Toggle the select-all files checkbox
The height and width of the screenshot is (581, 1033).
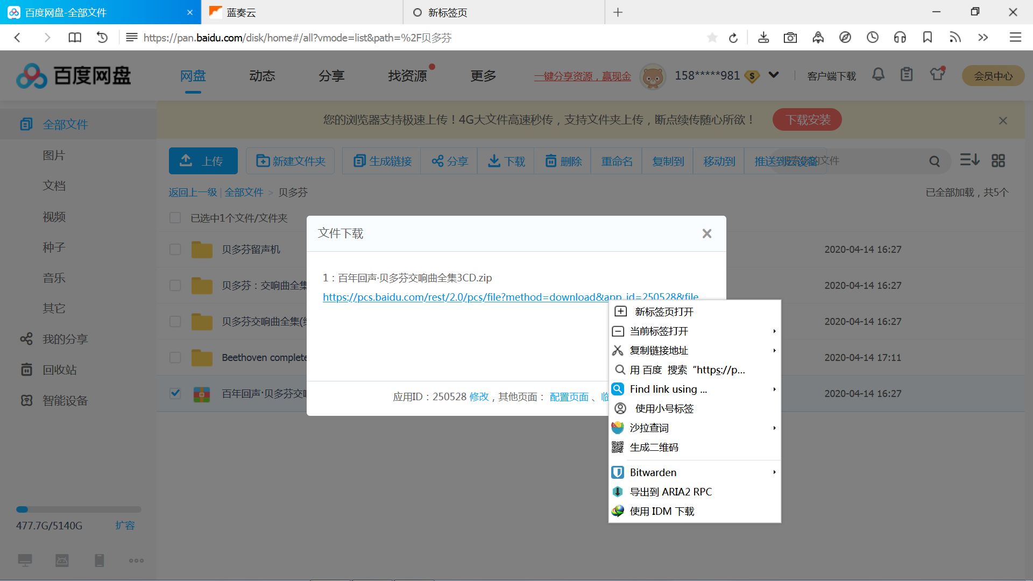(175, 218)
